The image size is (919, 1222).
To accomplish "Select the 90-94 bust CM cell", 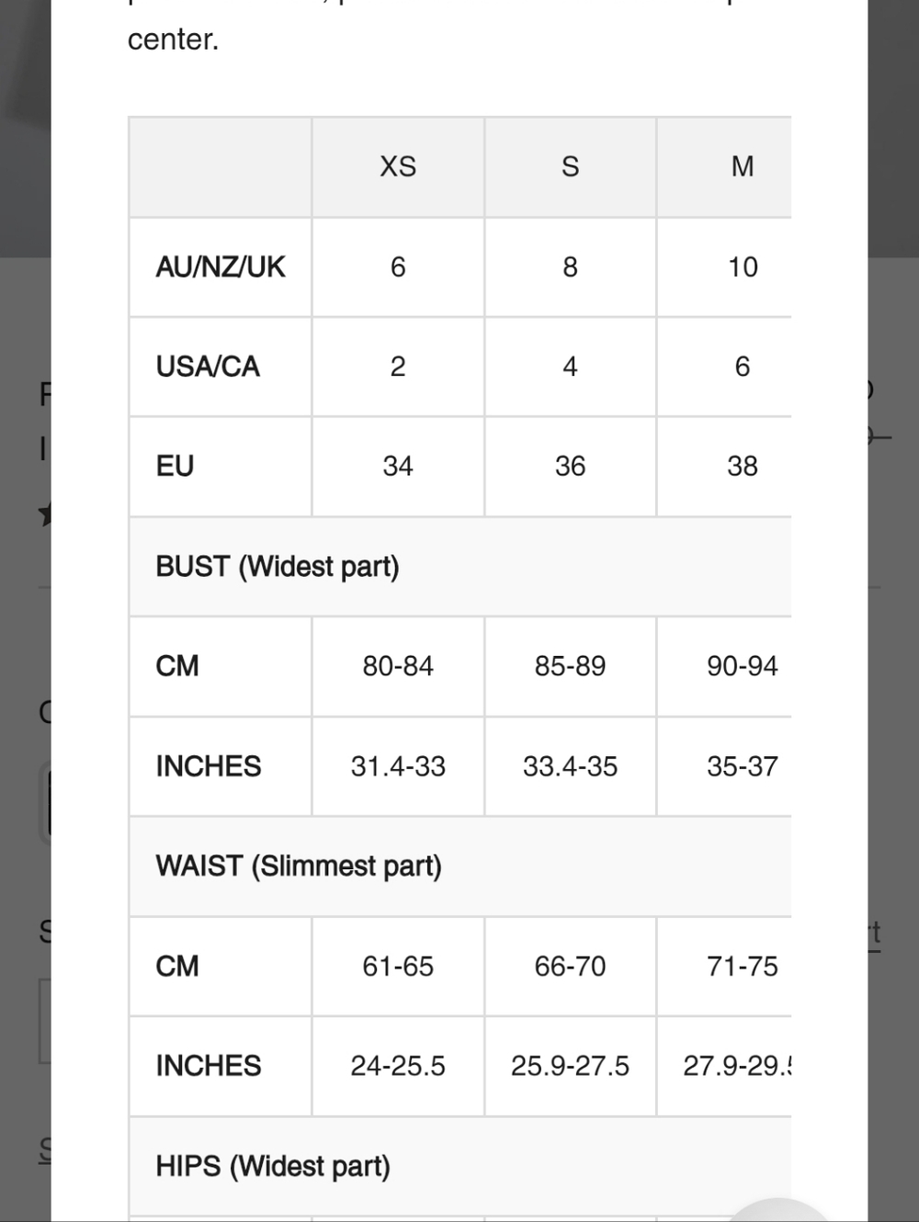I will tap(743, 666).
